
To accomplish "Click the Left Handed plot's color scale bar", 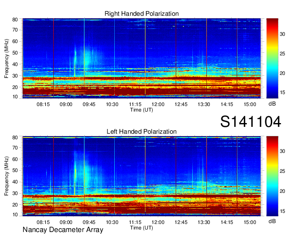I will [272, 176].
